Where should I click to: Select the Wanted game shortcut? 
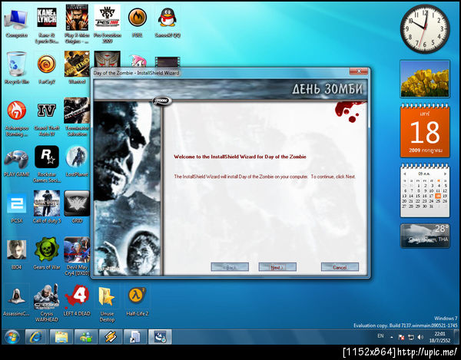(x=77, y=68)
